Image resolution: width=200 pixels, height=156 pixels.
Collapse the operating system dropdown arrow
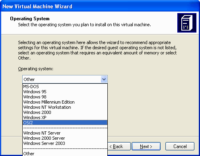(104, 79)
